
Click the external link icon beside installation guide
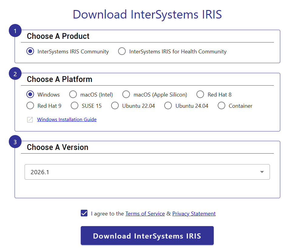(x=30, y=120)
